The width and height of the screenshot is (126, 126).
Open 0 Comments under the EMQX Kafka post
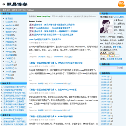(x=58, y=84)
